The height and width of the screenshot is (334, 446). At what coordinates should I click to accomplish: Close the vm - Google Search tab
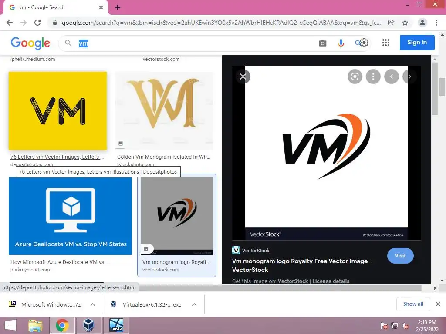click(x=101, y=7)
